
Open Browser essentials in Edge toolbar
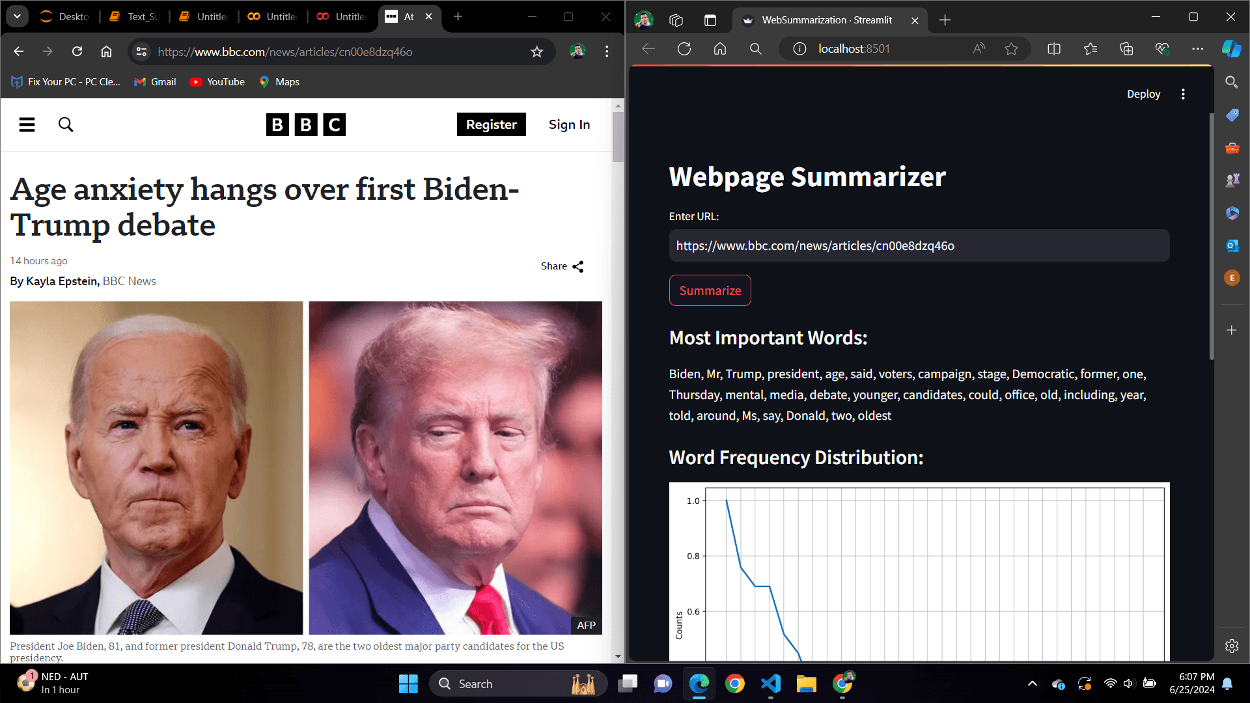click(x=1162, y=48)
